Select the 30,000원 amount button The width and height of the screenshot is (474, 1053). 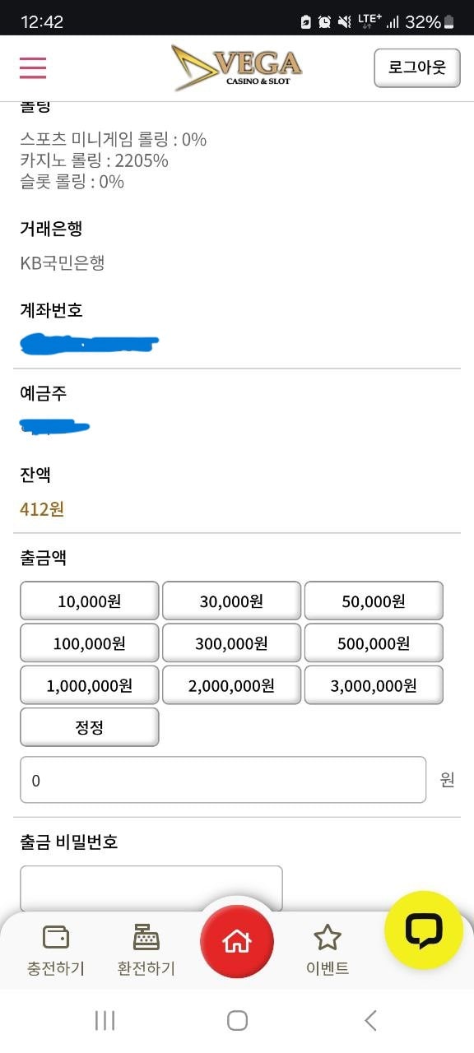[231, 601]
